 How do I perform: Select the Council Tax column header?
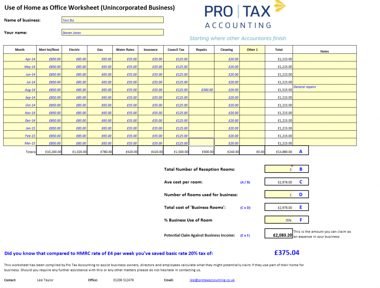(176, 49)
